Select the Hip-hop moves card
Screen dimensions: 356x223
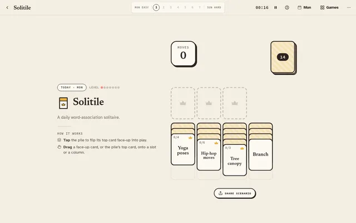pyautogui.click(x=209, y=155)
